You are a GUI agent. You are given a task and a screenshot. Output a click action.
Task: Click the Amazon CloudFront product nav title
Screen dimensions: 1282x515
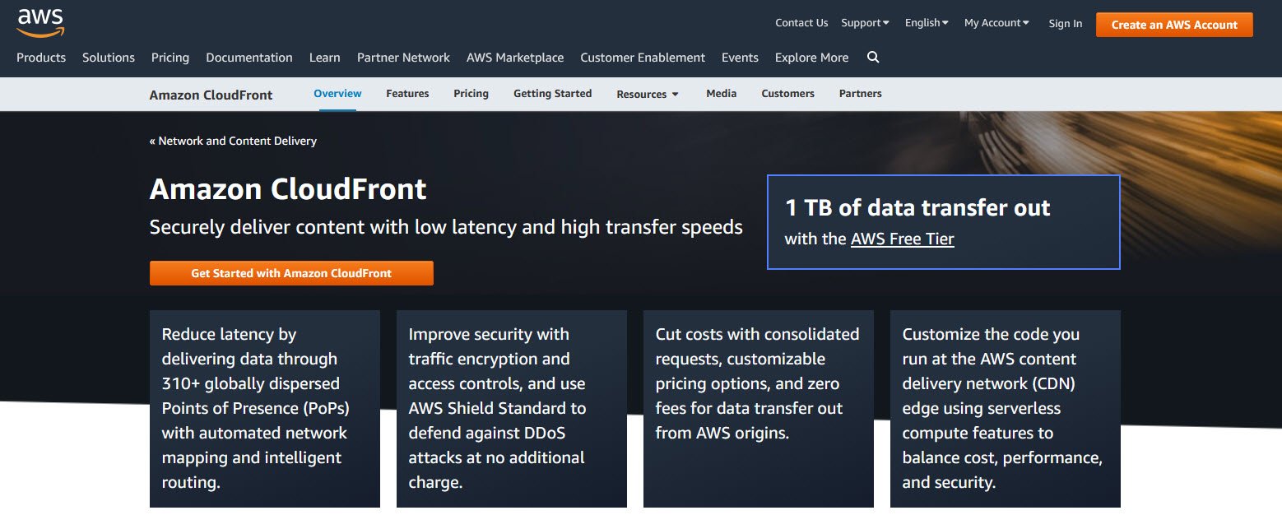tap(211, 95)
